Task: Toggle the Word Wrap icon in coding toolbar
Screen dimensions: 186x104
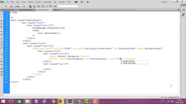Action: (1, 42)
